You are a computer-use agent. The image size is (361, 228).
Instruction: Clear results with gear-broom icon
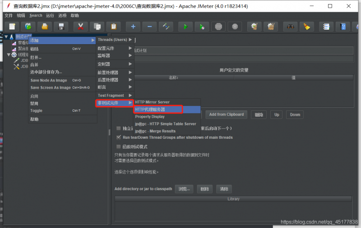255,27
